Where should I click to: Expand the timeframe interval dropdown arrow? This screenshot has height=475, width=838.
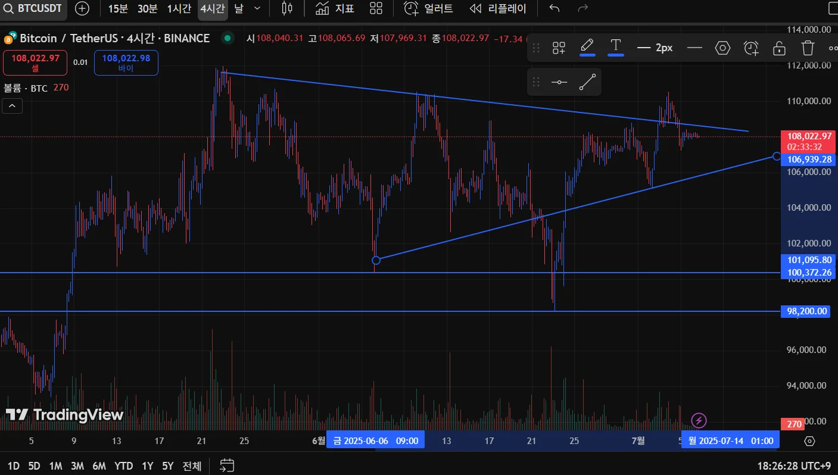[x=257, y=8]
